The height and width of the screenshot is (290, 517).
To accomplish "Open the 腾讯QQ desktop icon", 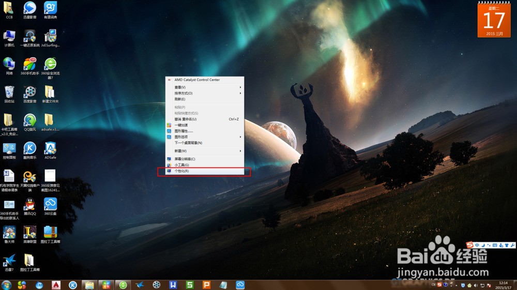I will (x=29, y=205).
